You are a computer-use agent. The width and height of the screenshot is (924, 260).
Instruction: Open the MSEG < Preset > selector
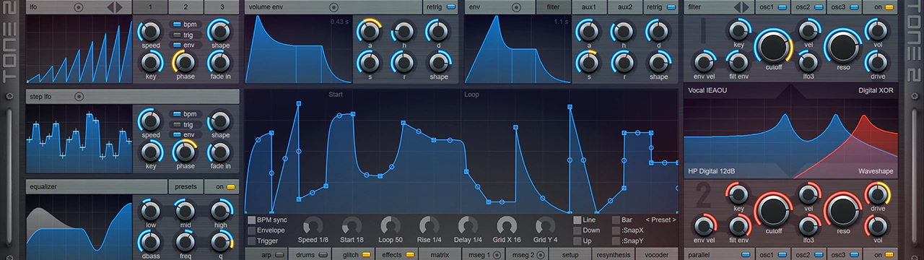pyautogui.click(x=661, y=220)
